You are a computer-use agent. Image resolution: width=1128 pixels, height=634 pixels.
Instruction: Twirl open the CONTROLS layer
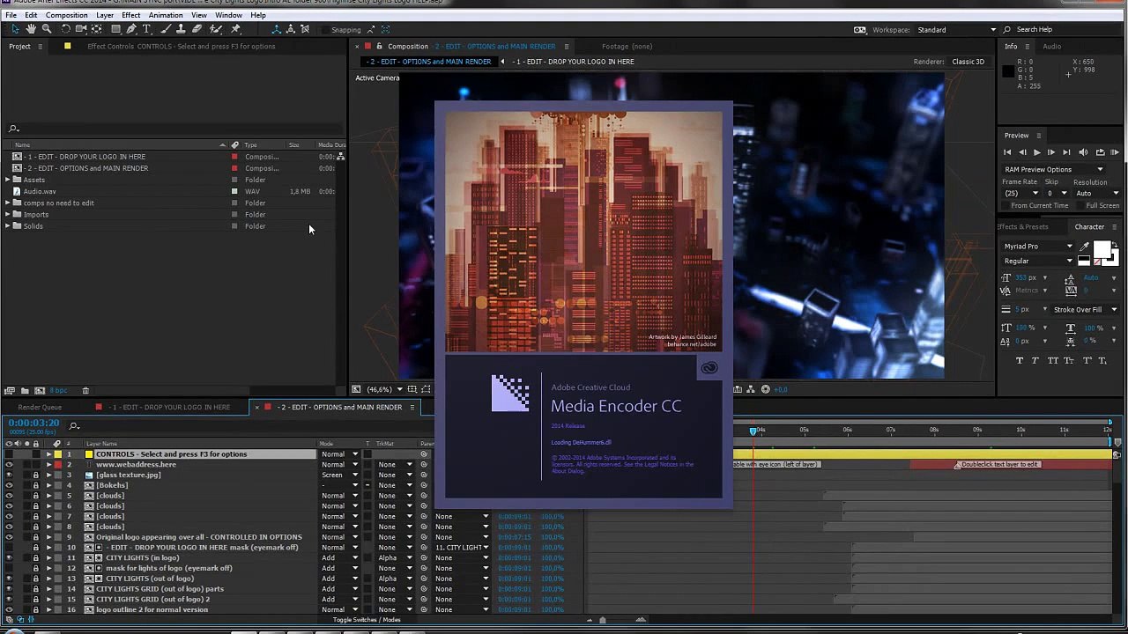[49, 454]
